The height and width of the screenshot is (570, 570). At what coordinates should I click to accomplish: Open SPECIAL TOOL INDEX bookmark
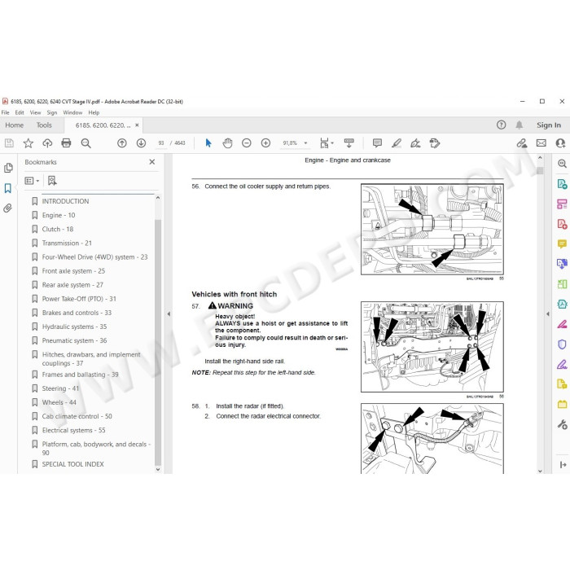[73, 464]
